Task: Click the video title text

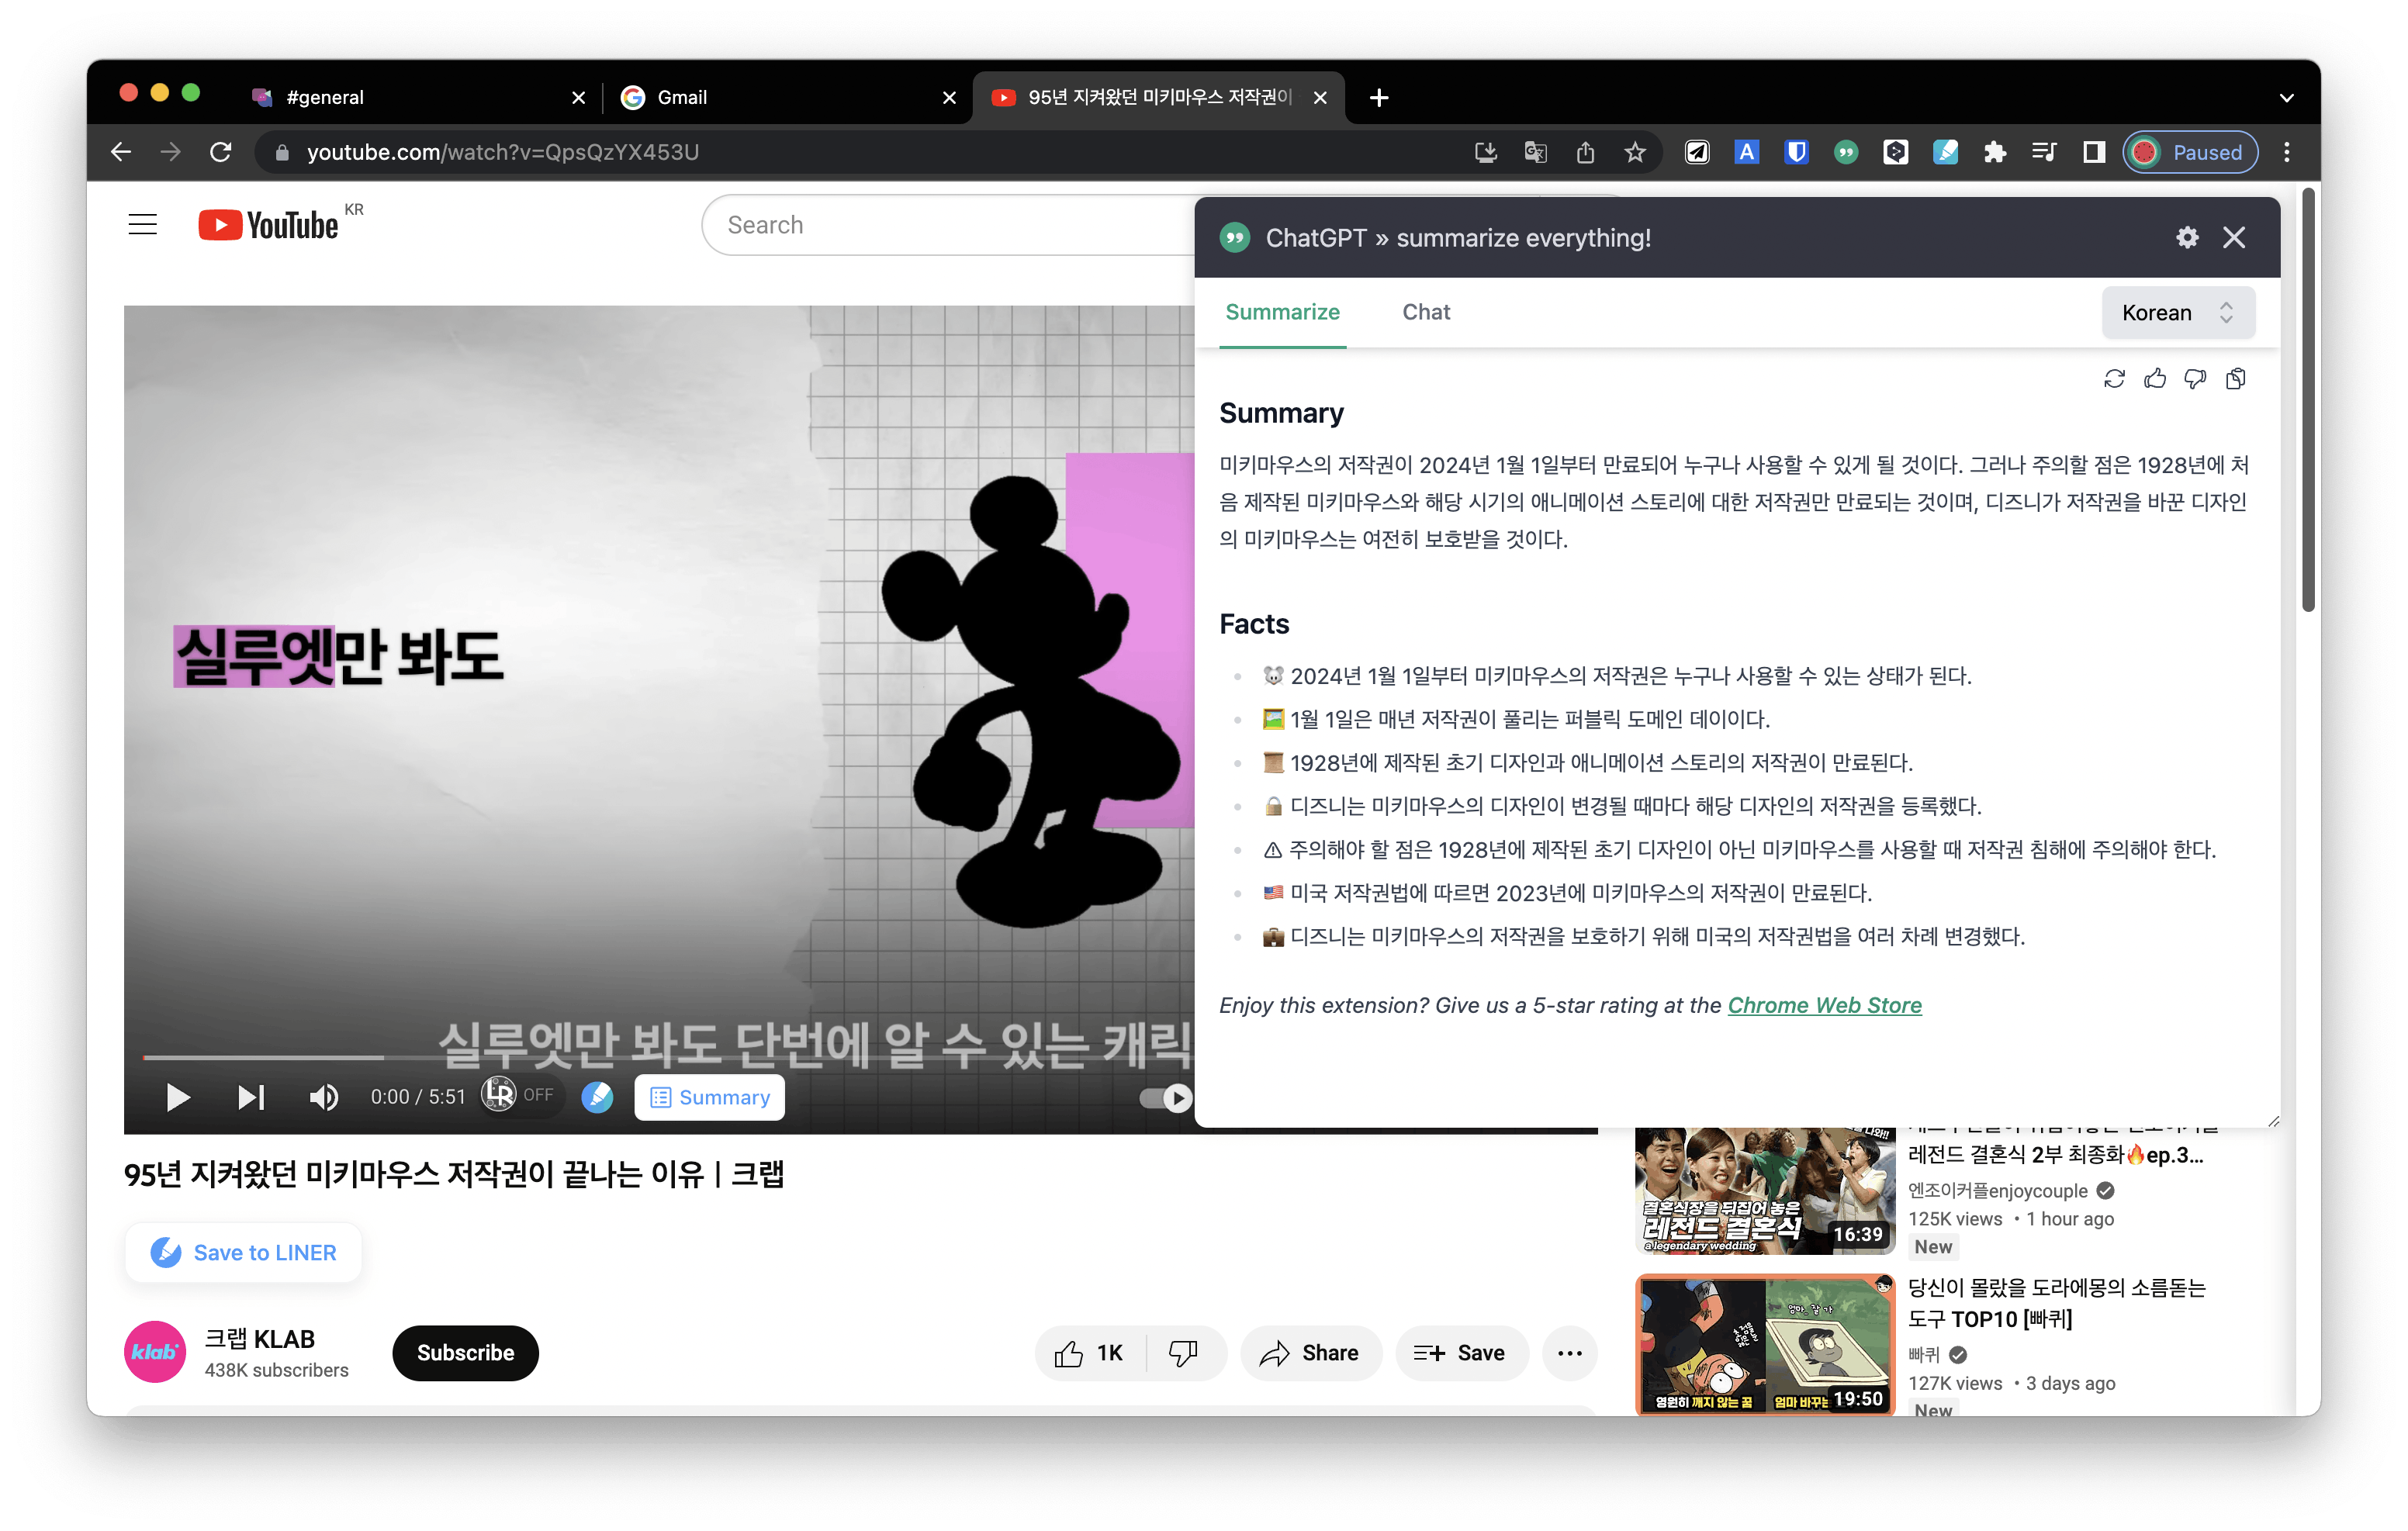Action: 454,1174
